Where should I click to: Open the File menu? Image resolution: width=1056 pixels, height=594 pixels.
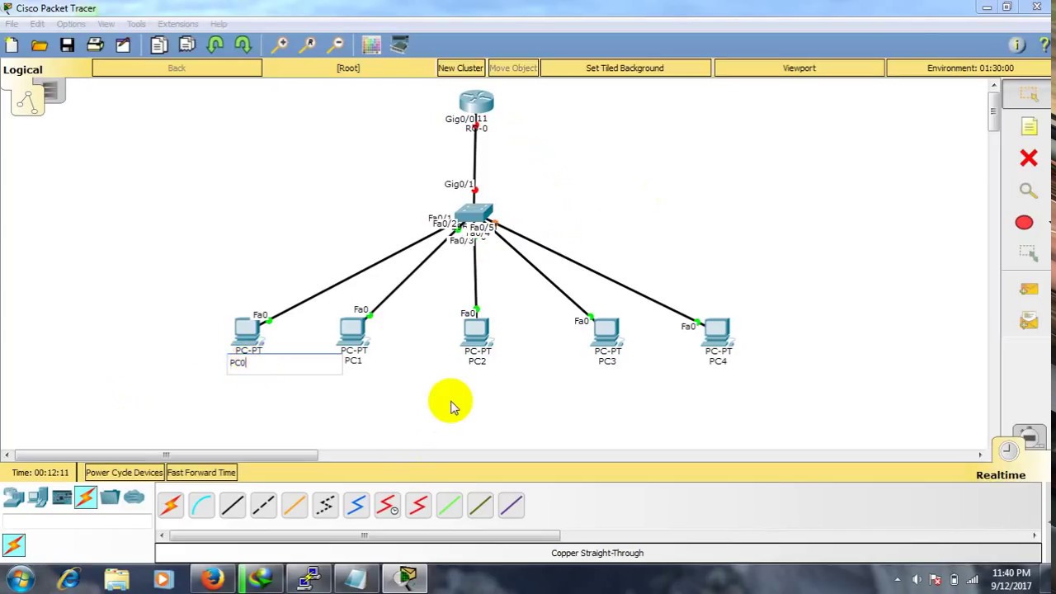(x=12, y=24)
